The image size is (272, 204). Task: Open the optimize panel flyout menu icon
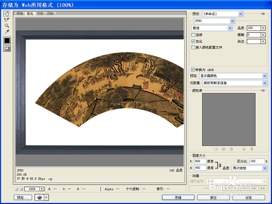click(x=263, y=14)
